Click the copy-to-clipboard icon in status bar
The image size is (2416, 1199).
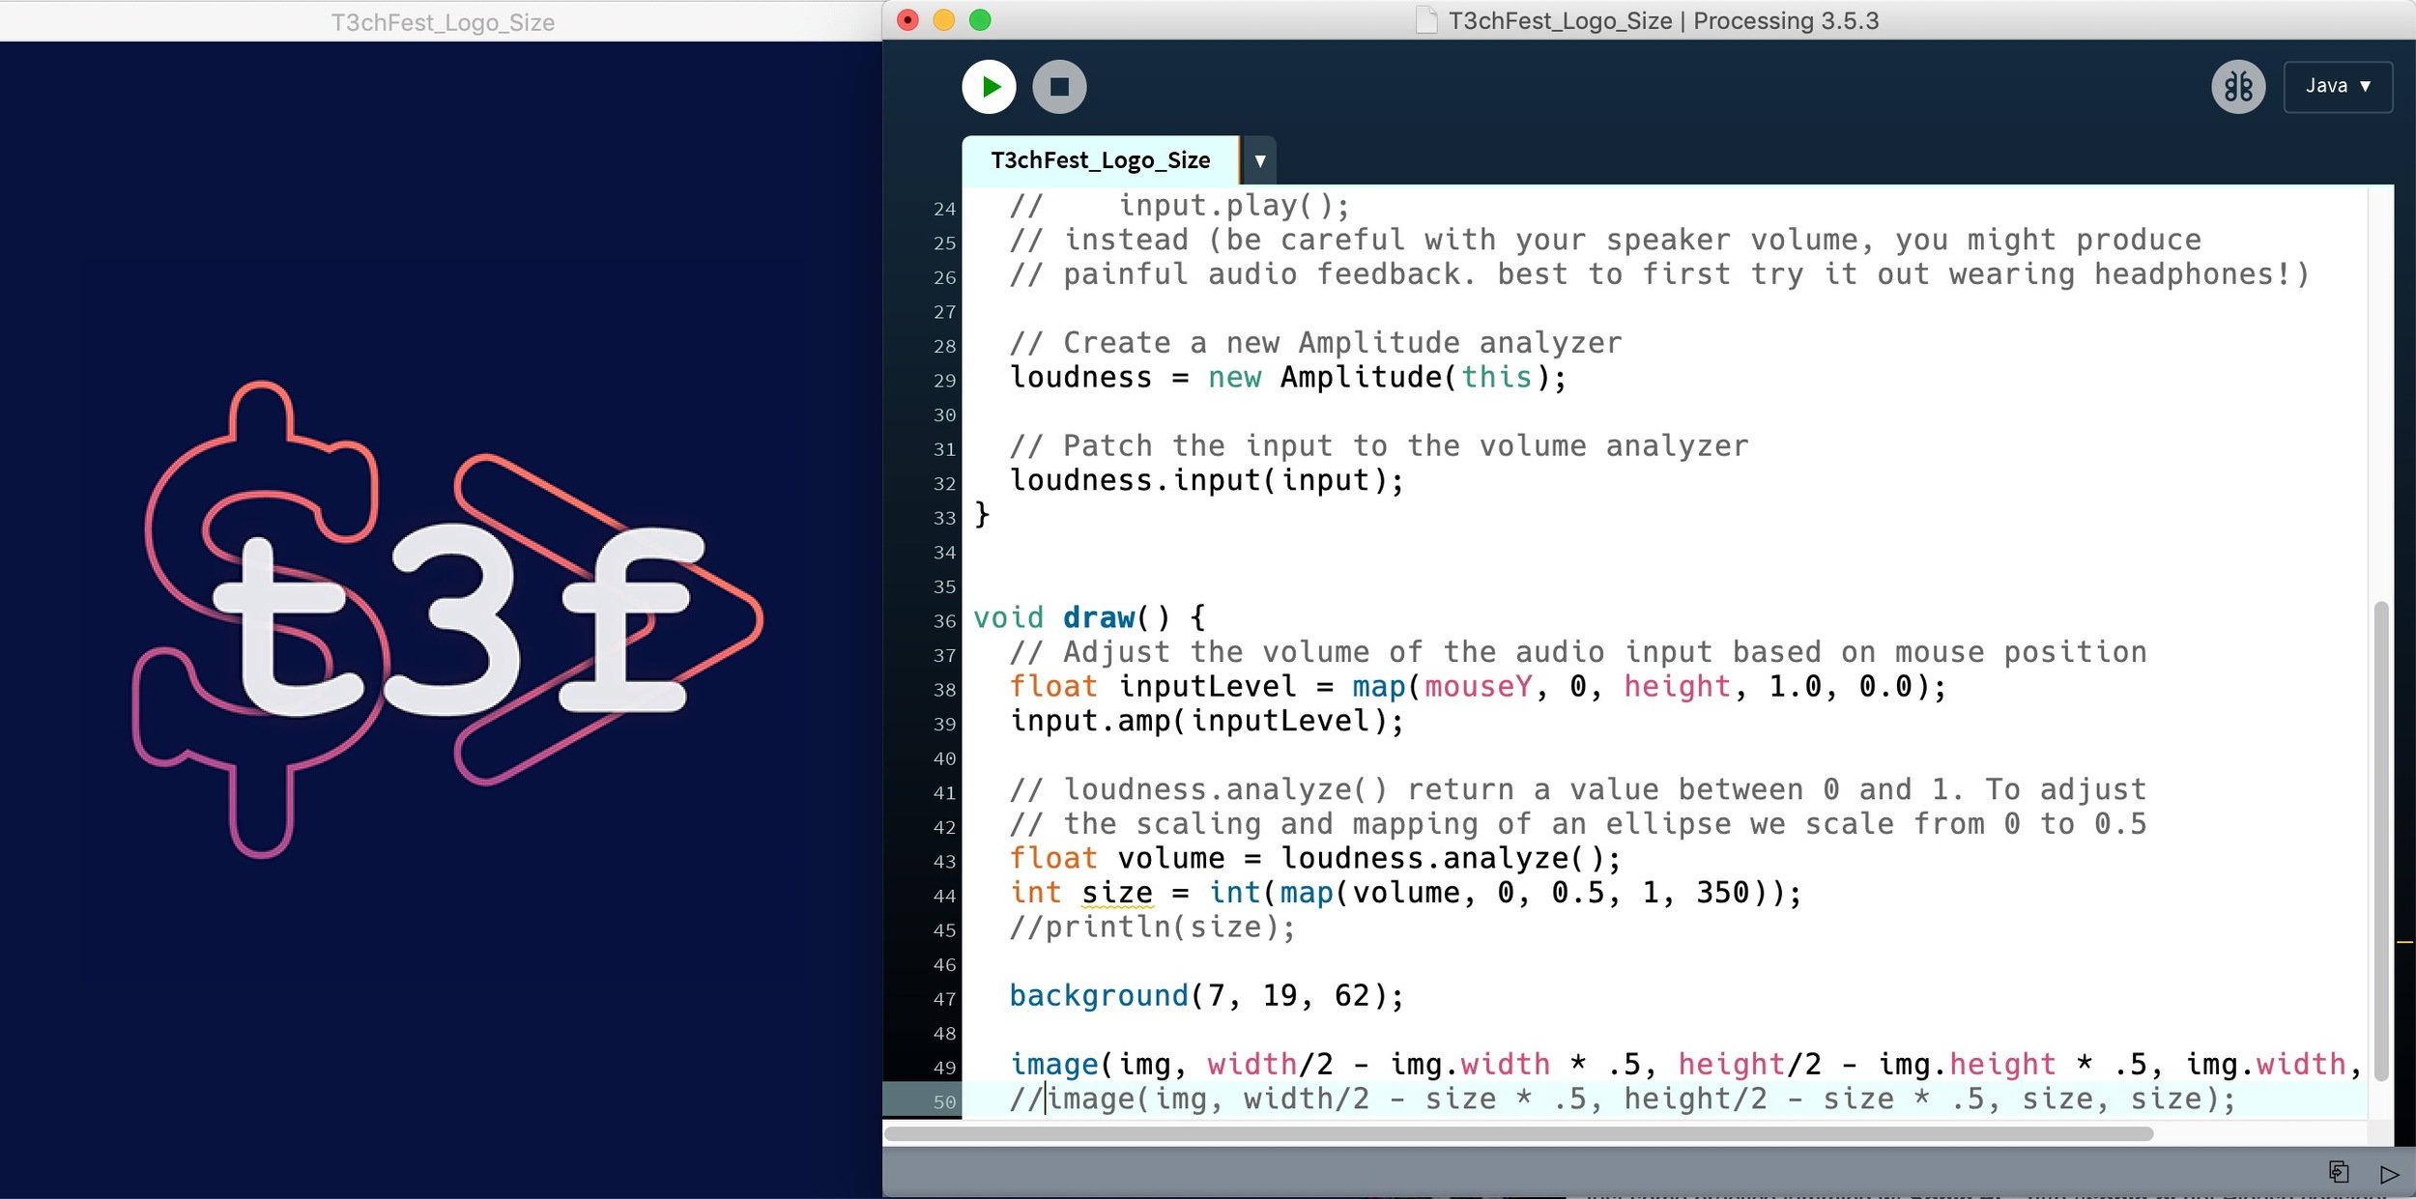pyautogui.click(x=2338, y=1172)
